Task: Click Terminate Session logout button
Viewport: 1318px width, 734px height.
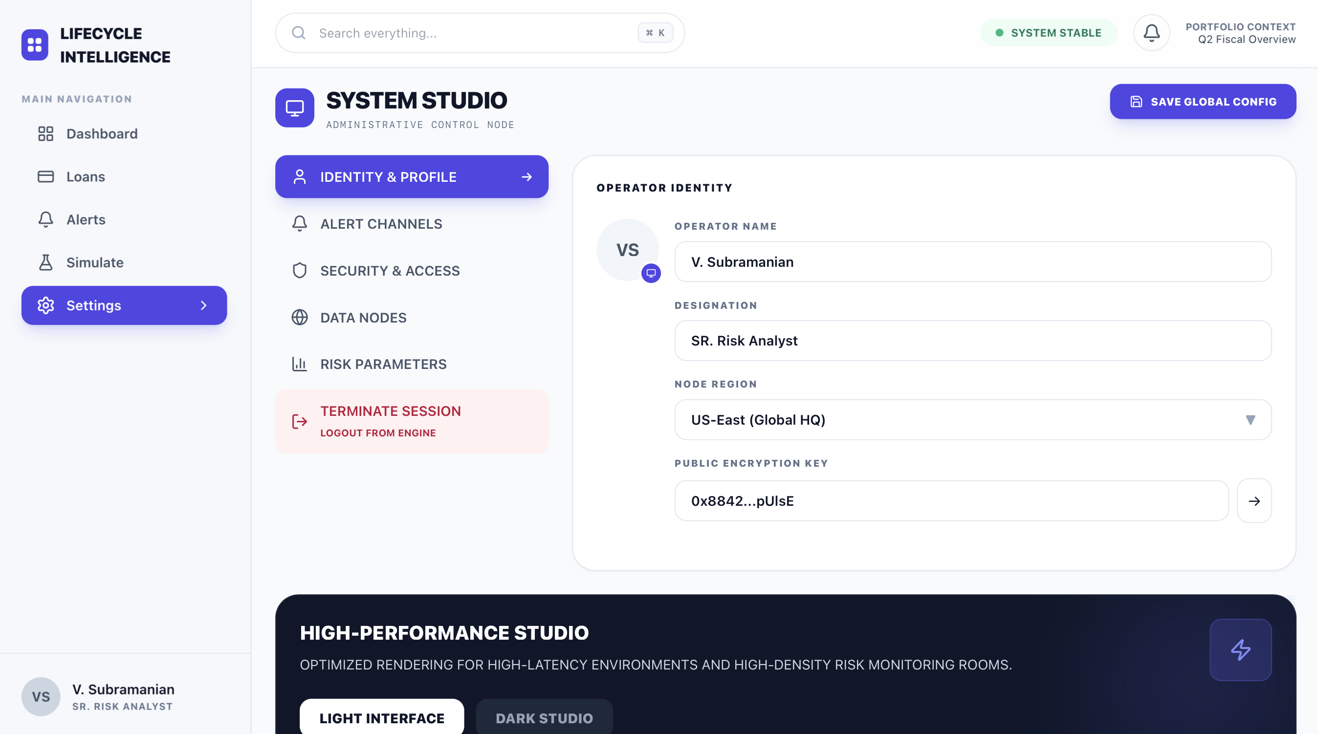Action: (x=411, y=421)
